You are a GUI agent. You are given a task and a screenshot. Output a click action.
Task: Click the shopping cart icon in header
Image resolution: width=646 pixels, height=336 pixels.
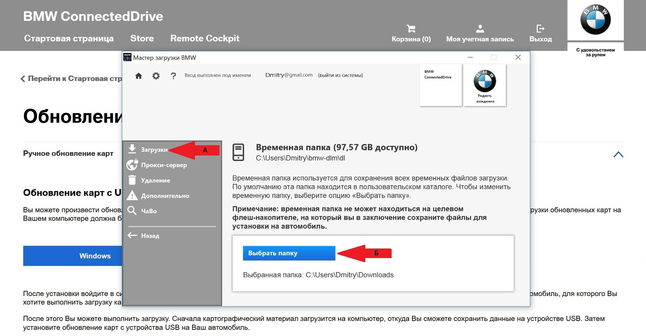pyautogui.click(x=411, y=28)
